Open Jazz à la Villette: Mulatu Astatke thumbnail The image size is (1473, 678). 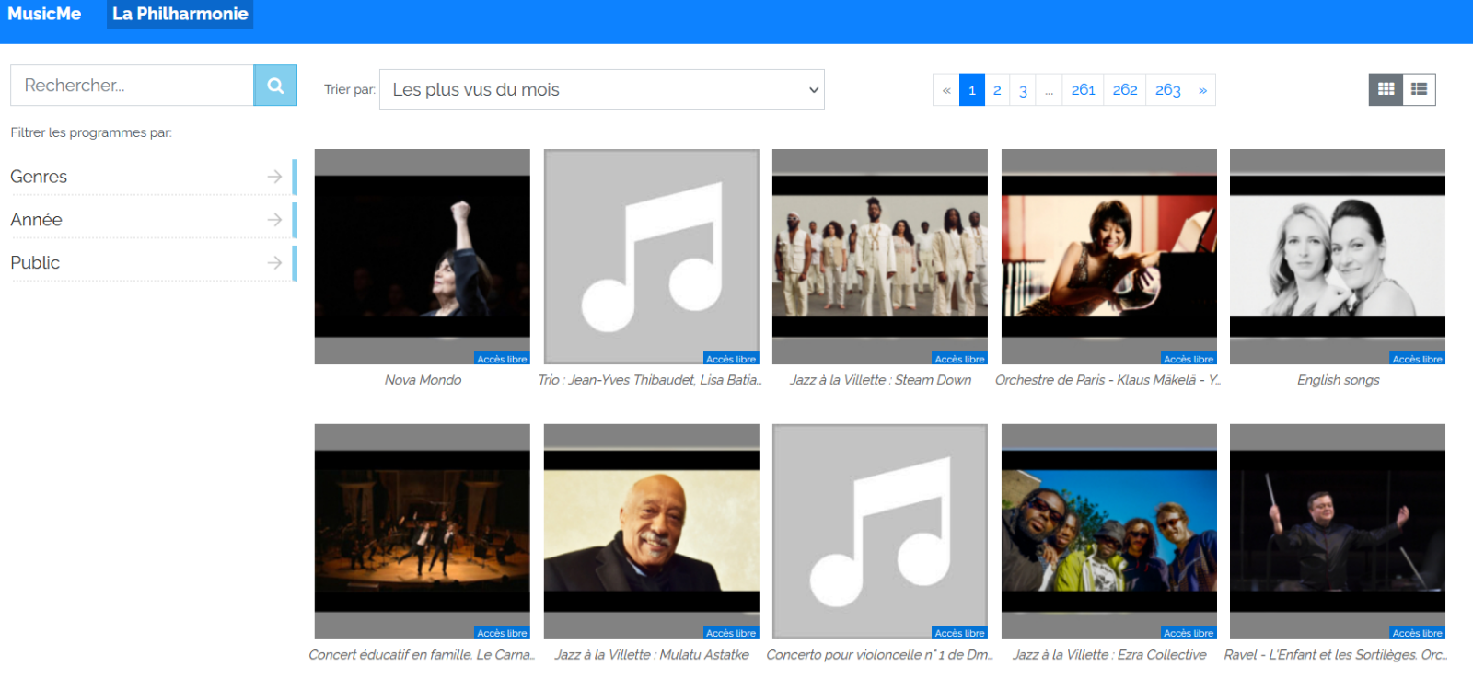[651, 531]
